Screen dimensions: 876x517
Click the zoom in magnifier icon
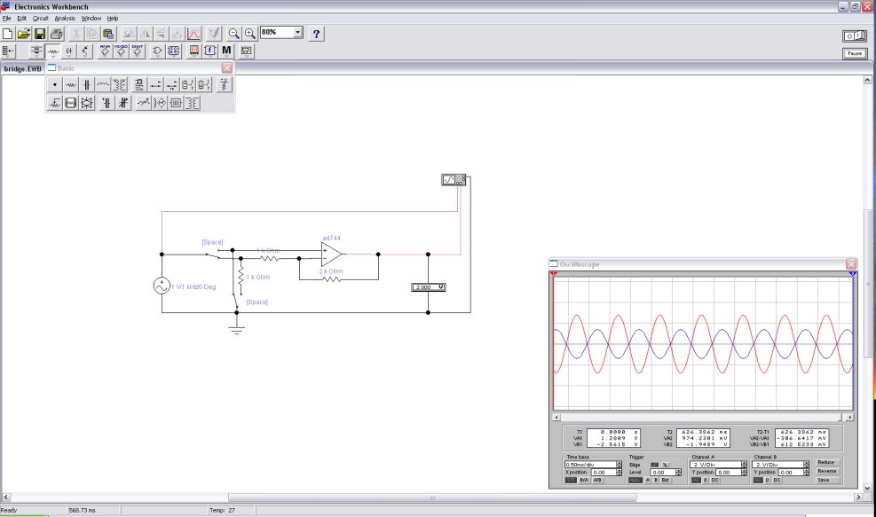point(250,34)
